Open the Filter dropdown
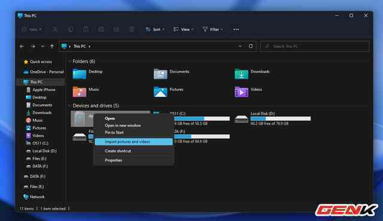Viewport: 383px width, 221px height. [213, 29]
